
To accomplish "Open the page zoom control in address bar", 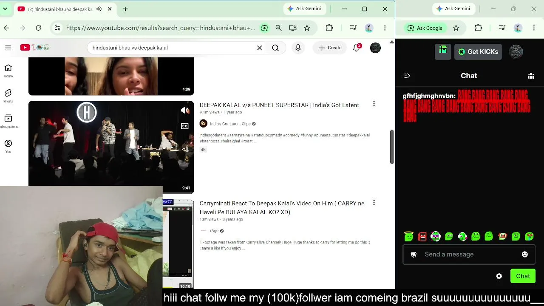I will [278, 28].
